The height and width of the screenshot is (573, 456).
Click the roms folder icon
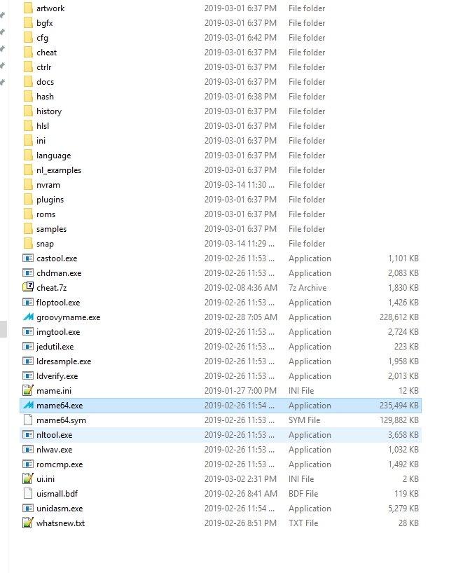coord(28,214)
